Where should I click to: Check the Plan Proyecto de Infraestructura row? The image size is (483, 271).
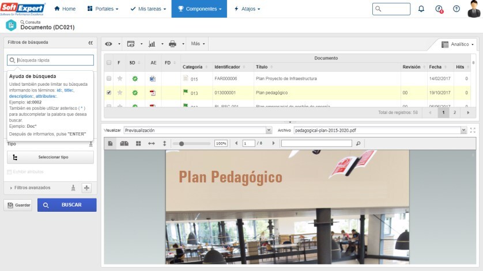coord(109,78)
